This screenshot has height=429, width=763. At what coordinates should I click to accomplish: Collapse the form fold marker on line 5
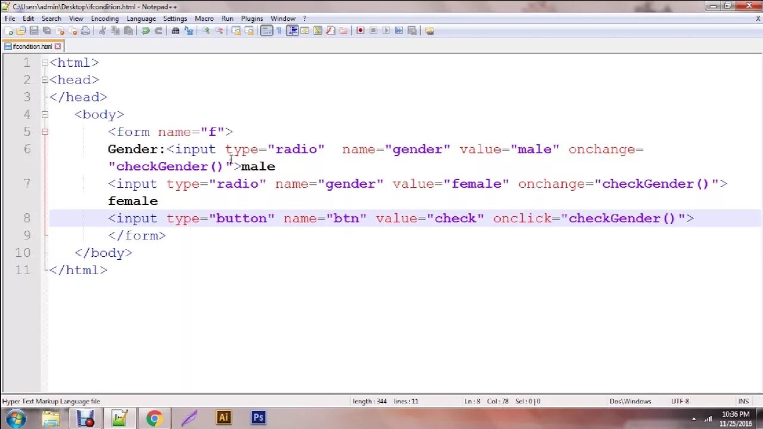coord(45,132)
